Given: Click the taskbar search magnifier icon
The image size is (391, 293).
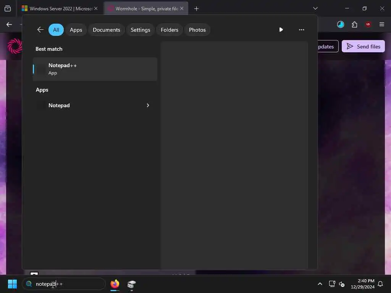Looking at the screenshot, I should point(29,284).
